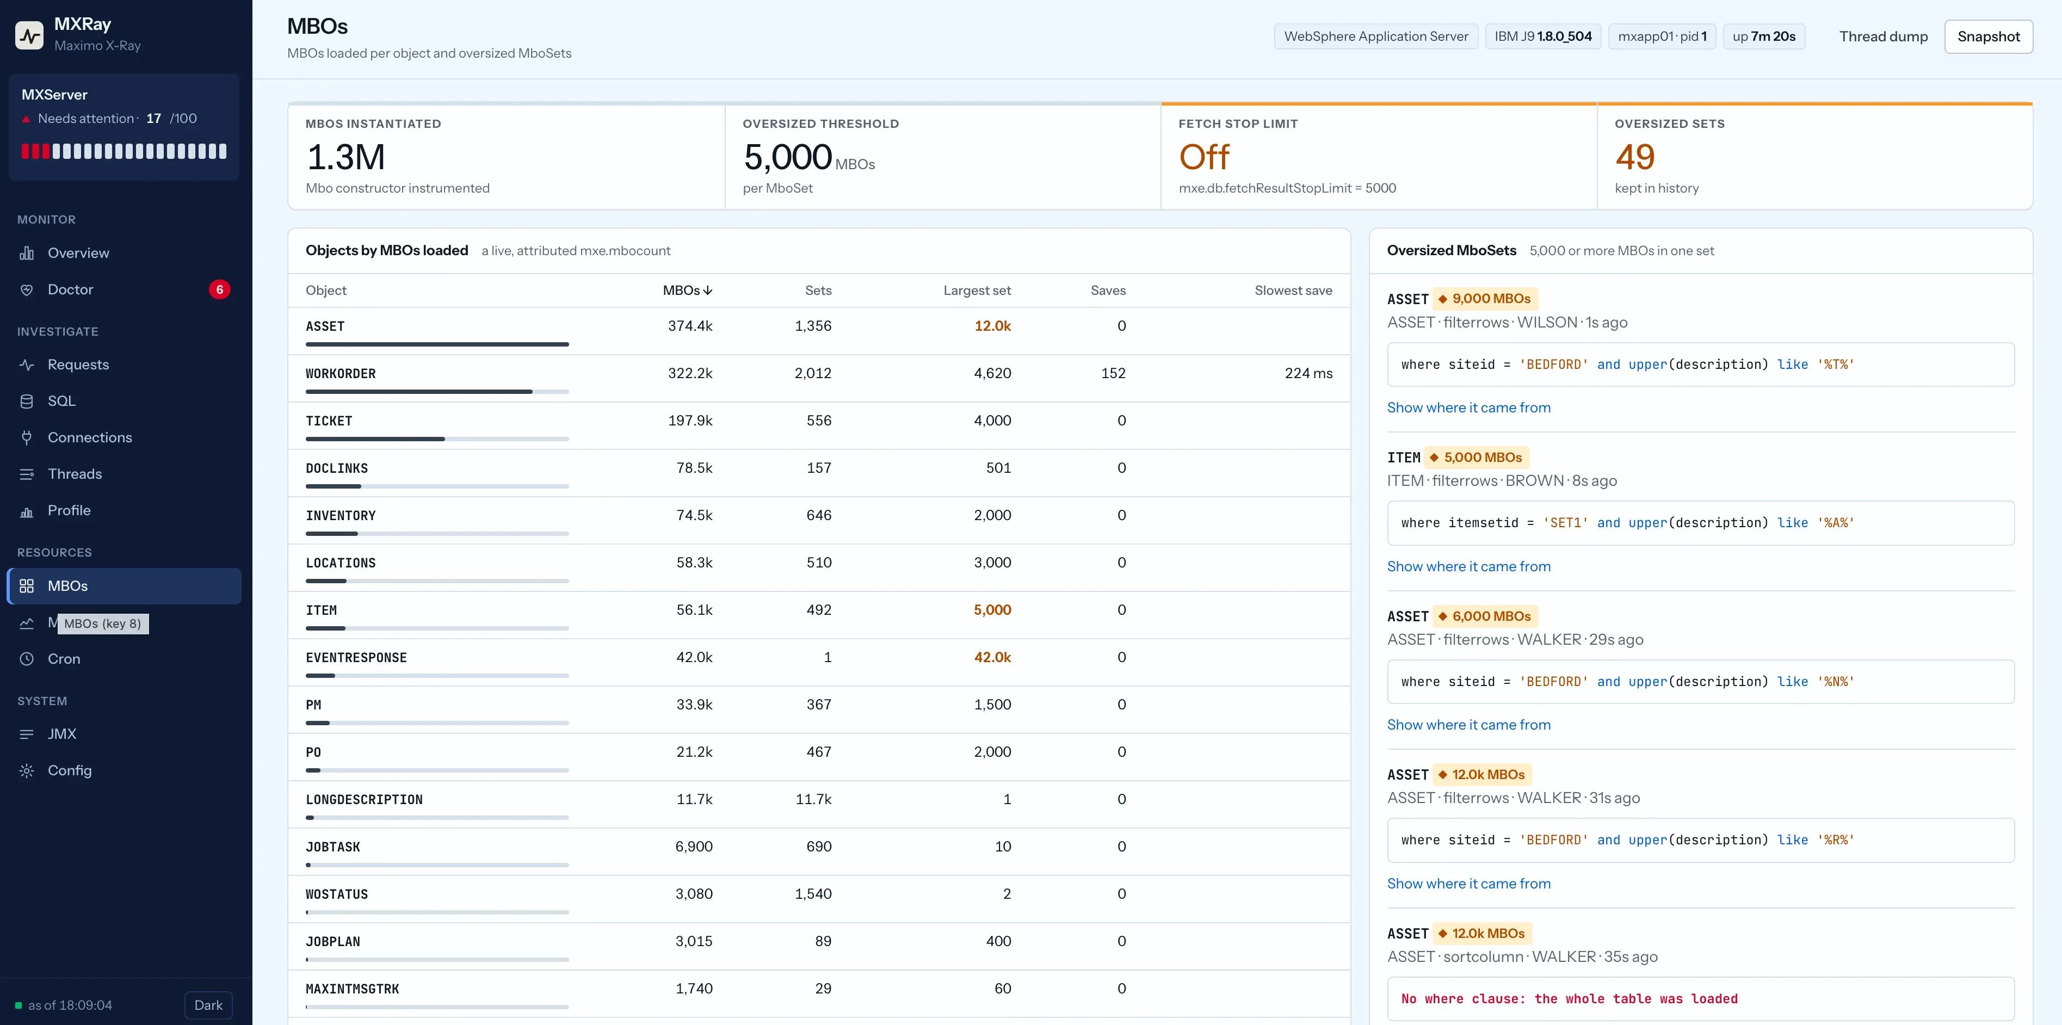Click the Oversized Sets 49 card
The image size is (2062, 1025).
pyautogui.click(x=1814, y=157)
